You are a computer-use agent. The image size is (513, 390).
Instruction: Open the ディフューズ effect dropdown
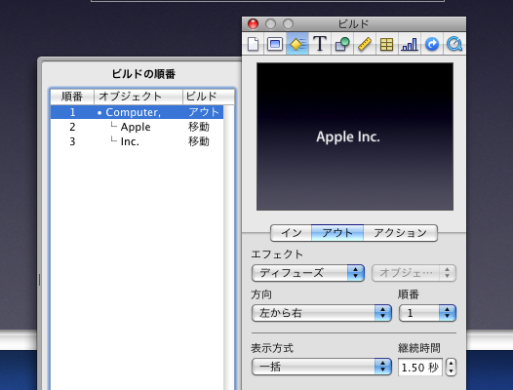click(x=308, y=273)
